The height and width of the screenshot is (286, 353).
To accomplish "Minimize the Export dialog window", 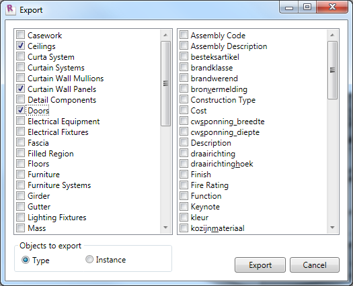I will (x=289, y=7).
